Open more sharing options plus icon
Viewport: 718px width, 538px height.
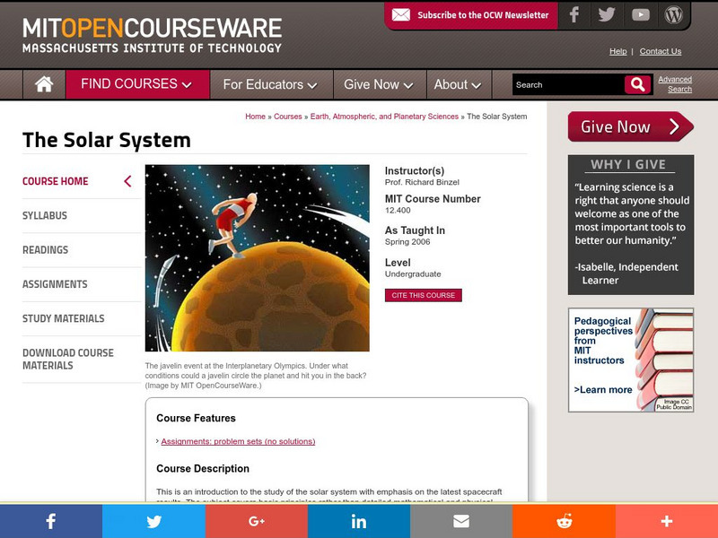pyautogui.click(x=667, y=521)
